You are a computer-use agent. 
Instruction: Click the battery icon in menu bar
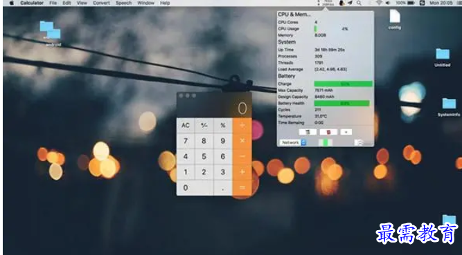pyautogui.click(x=411, y=3)
